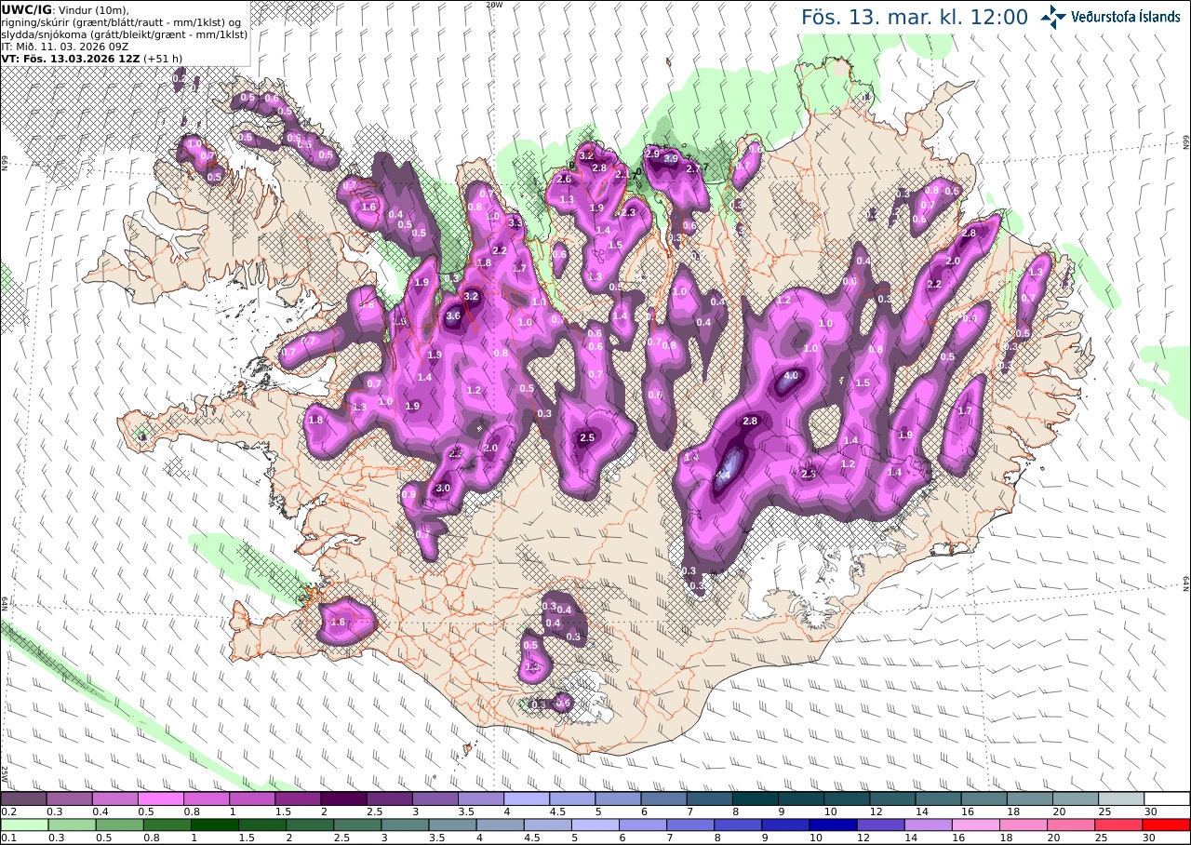Click the VT: Fös. 13.03.2026 12Z (+51 h) line
This screenshot has width=1191, height=845.
[92, 58]
